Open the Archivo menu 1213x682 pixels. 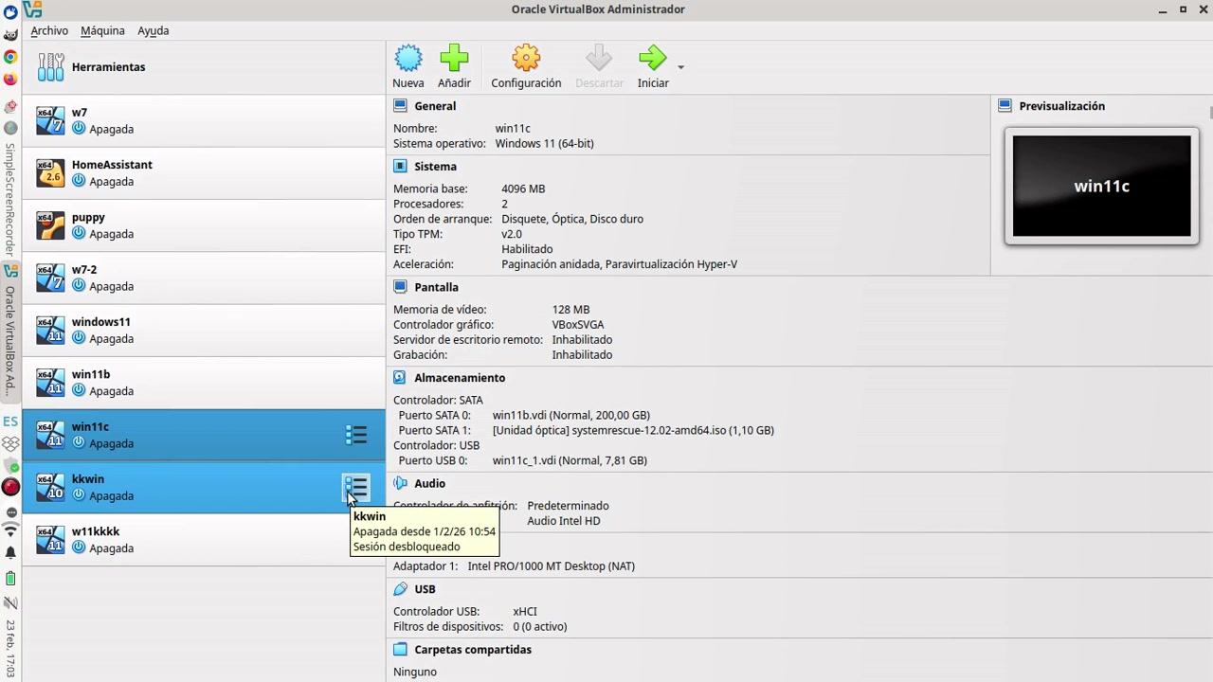pyautogui.click(x=49, y=30)
